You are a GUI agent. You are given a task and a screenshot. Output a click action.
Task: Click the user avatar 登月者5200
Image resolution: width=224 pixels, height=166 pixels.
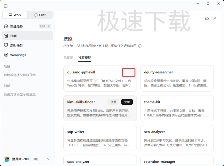point(7,159)
